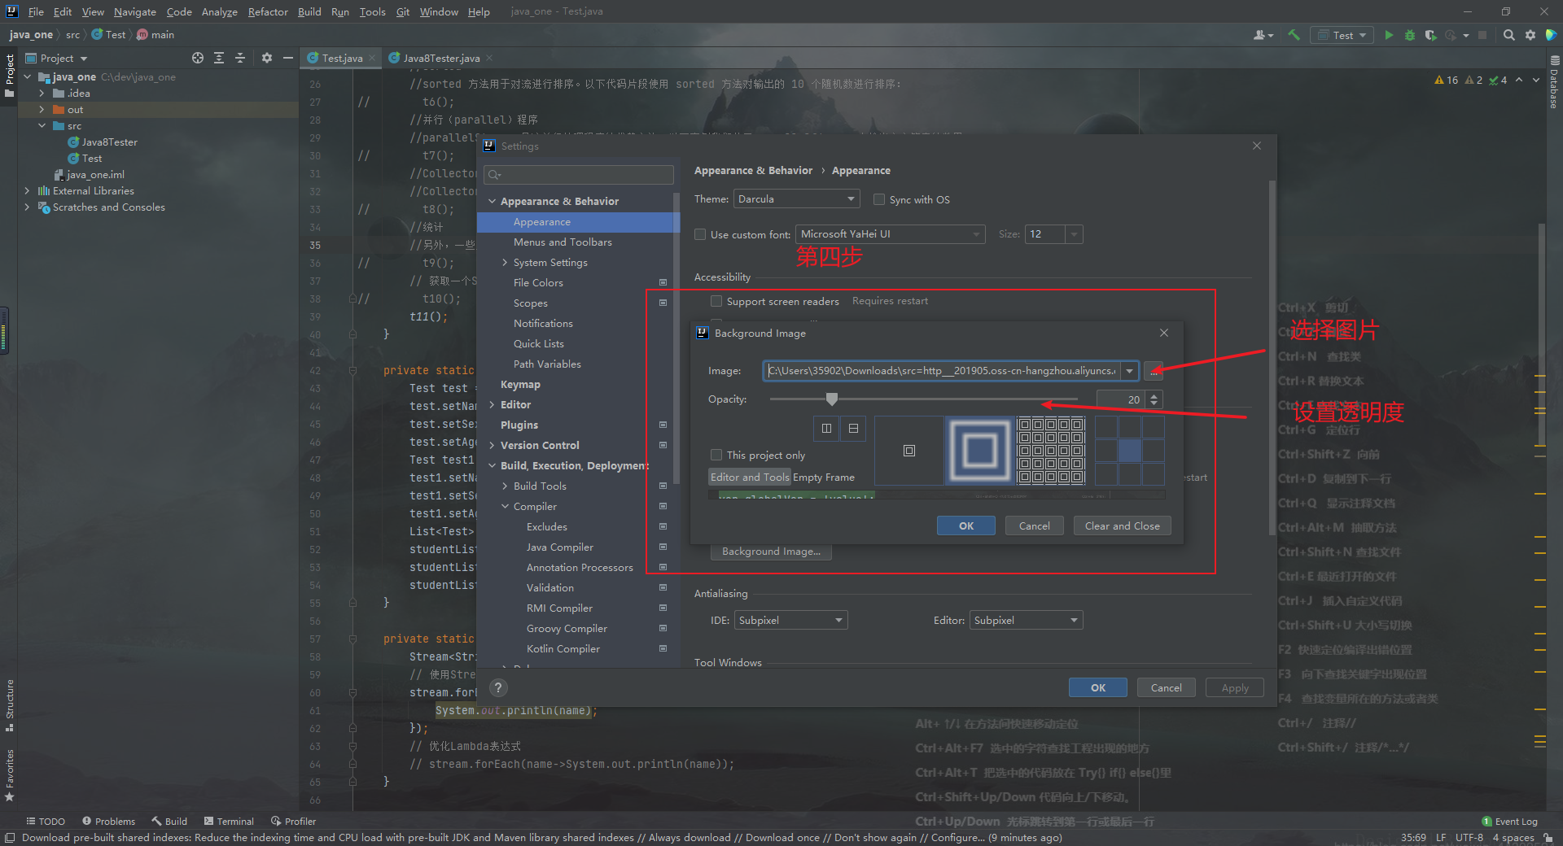Viewport: 1563px width, 846px height.
Task: Open the font dropdown Microsoft YaHei UI
Action: click(890, 234)
